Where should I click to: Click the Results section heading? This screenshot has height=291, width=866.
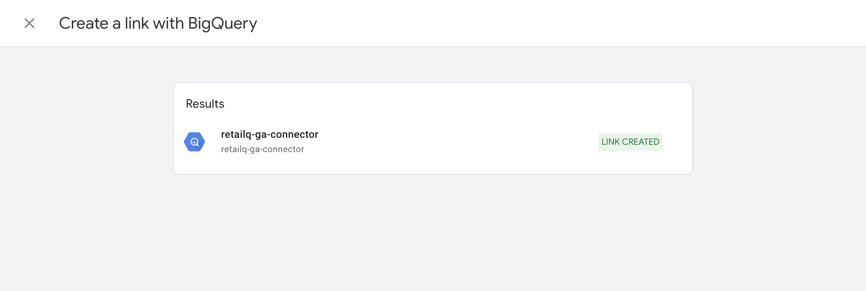(x=205, y=104)
